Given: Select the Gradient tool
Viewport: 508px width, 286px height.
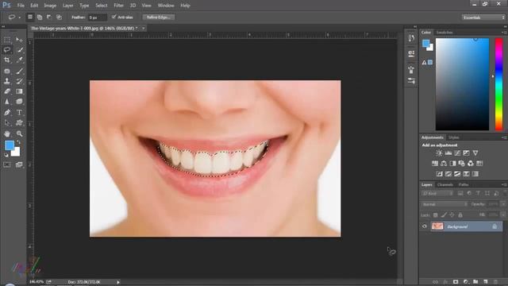Looking at the screenshot, I should click(19, 91).
